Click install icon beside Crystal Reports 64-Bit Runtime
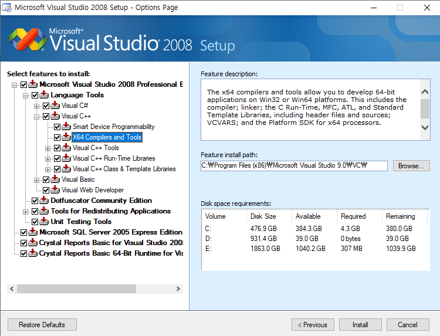The height and width of the screenshot is (336, 440). pyautogui.click(x=33, y=253)
